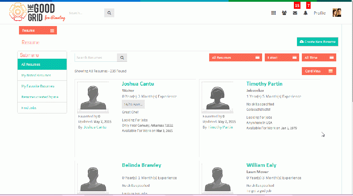Open the people group icon
This screenshot has width=353, height=196.
coord(284,13)
